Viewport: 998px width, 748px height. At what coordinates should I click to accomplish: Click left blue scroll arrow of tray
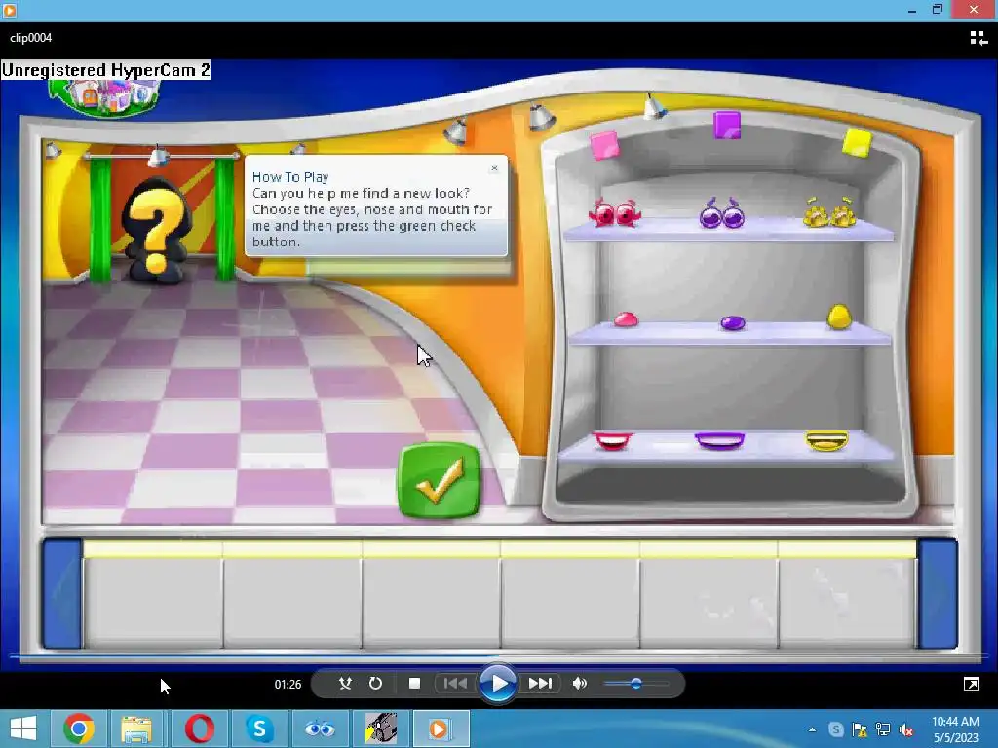point(61,593)
